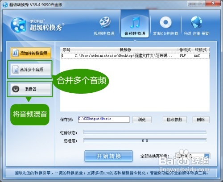This screenshot has height=182, width=223.
Task: Click 浏览 browse button
Action: pyautogui.click(x=142, y=120)
